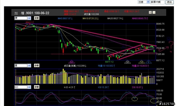The height and width of the screenshot is (106, 177).
Task: Click 參數 button next to 價 dropdown
Action: (37, 18)
